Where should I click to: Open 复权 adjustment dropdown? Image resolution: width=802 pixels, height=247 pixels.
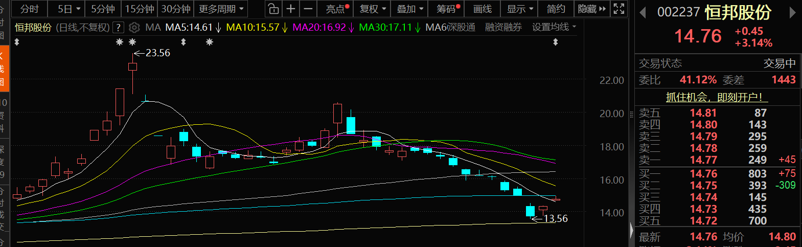click(x=372, y=9)
